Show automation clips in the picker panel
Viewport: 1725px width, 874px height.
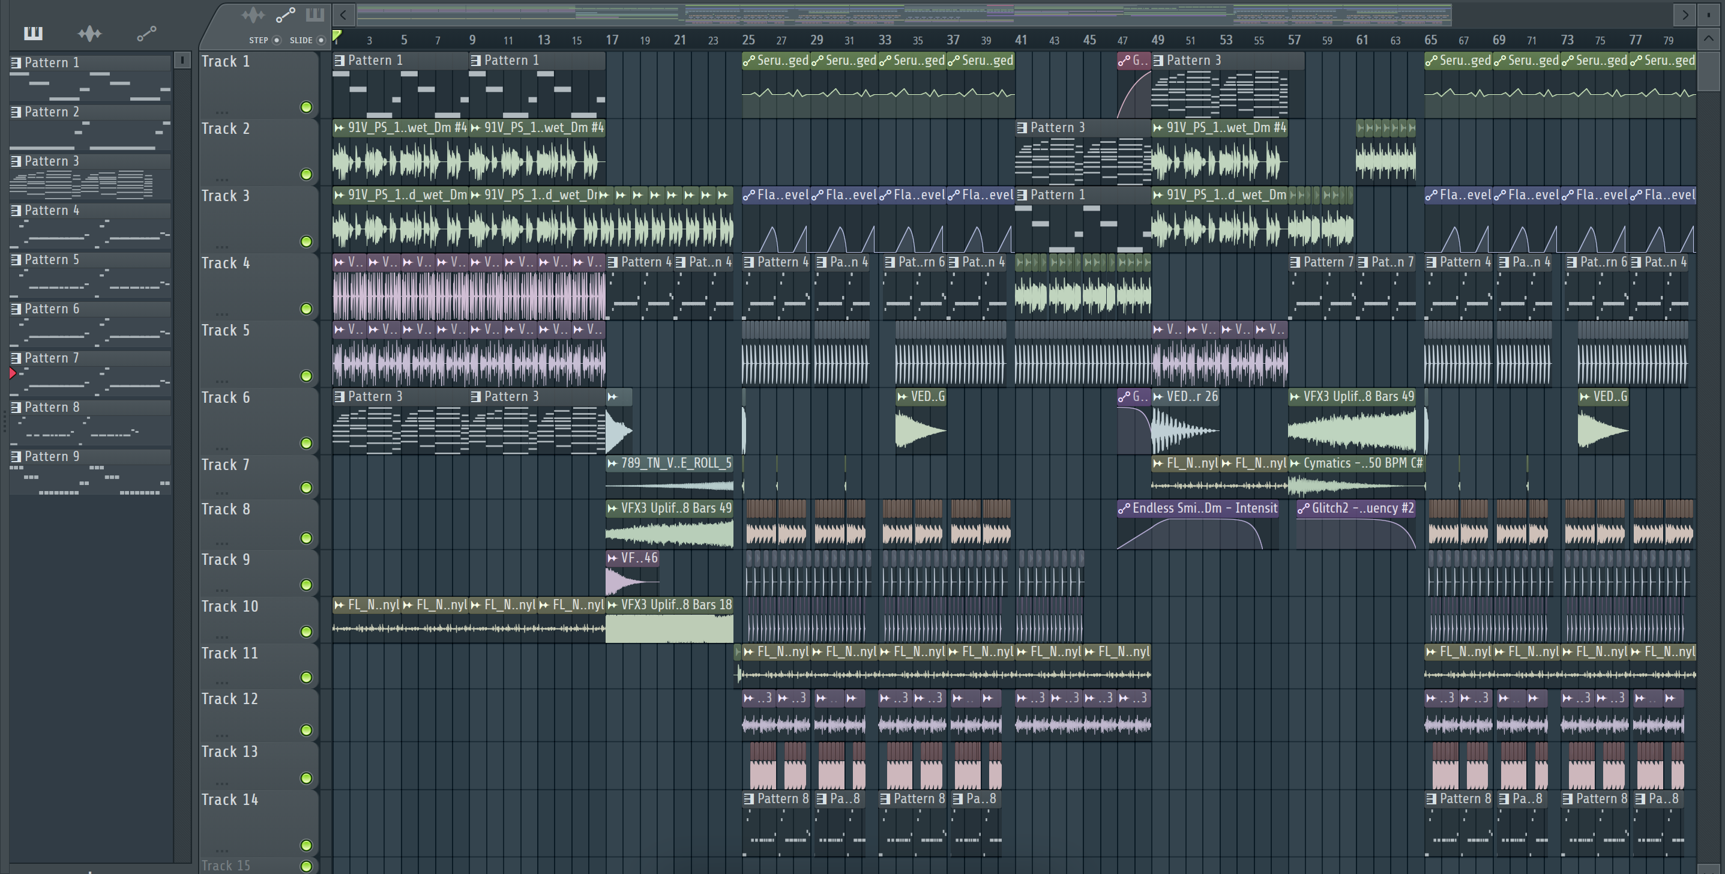pyautogui.click(x=146, y=33)
